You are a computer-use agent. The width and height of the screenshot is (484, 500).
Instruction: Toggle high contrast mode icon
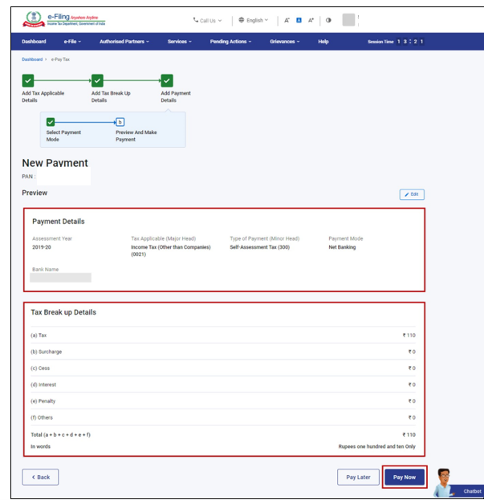328,20
